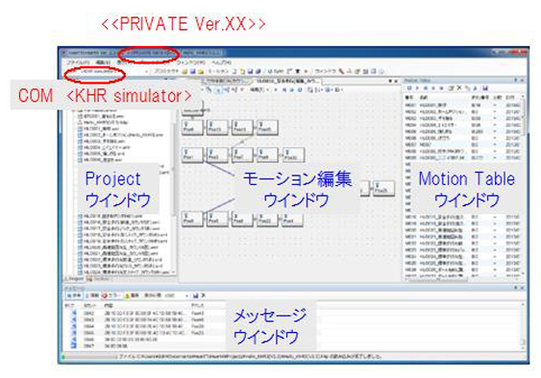Toggle the yellow warning filter in message window
Screen dimensions: 541x378
point(132,295)
